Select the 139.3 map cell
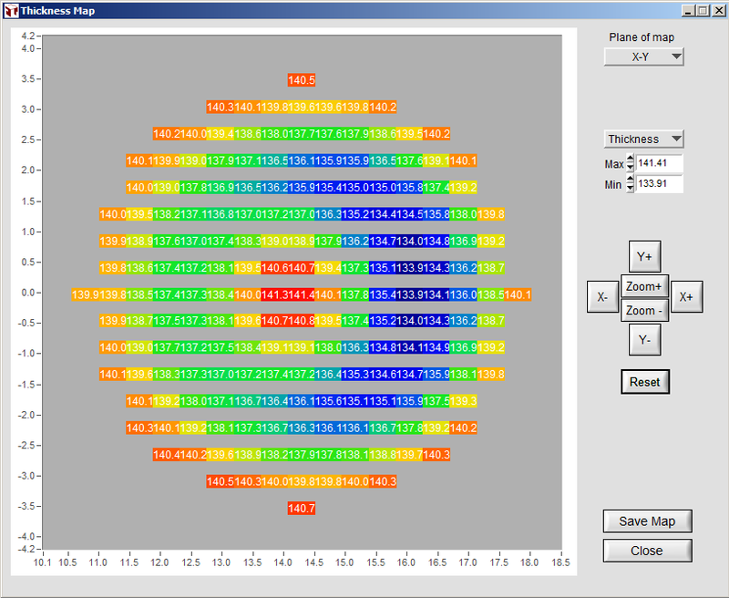This screenshot has height=598, width=729. pyautogui.click(x=463, y=401)
